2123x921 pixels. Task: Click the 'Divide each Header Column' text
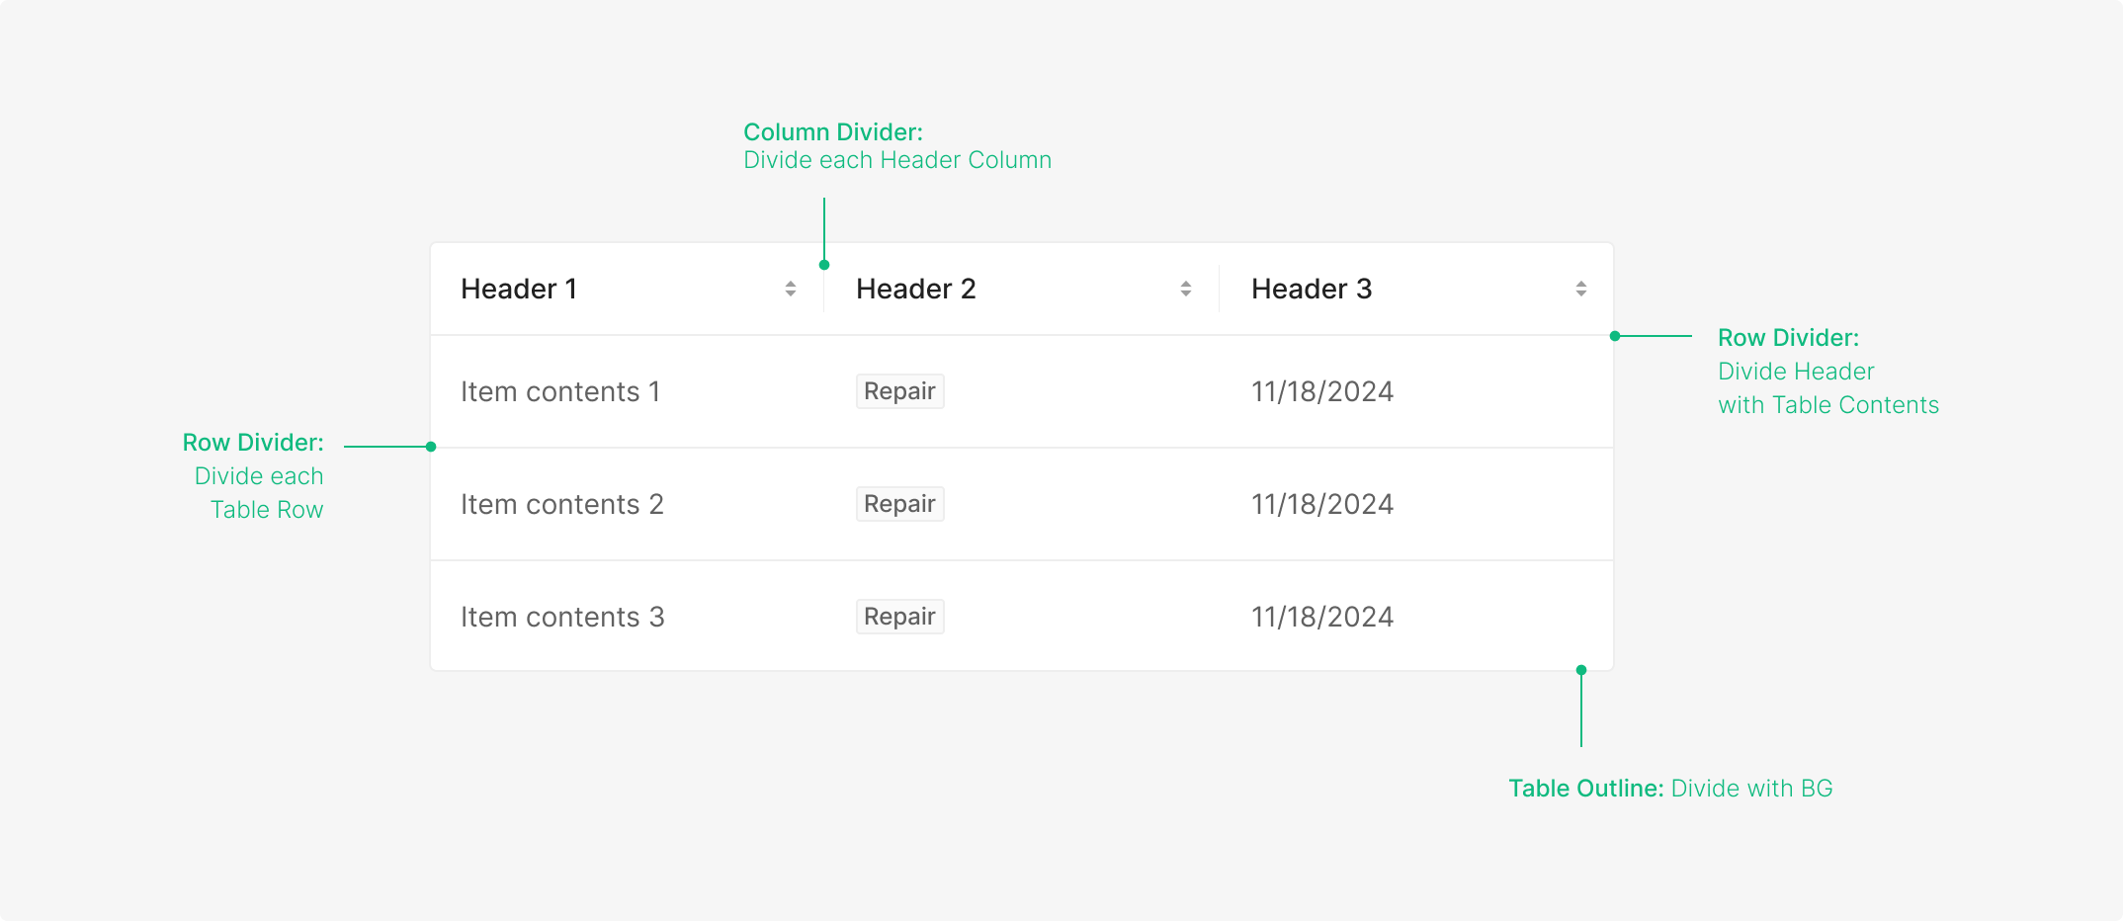[x=897, y=160]
